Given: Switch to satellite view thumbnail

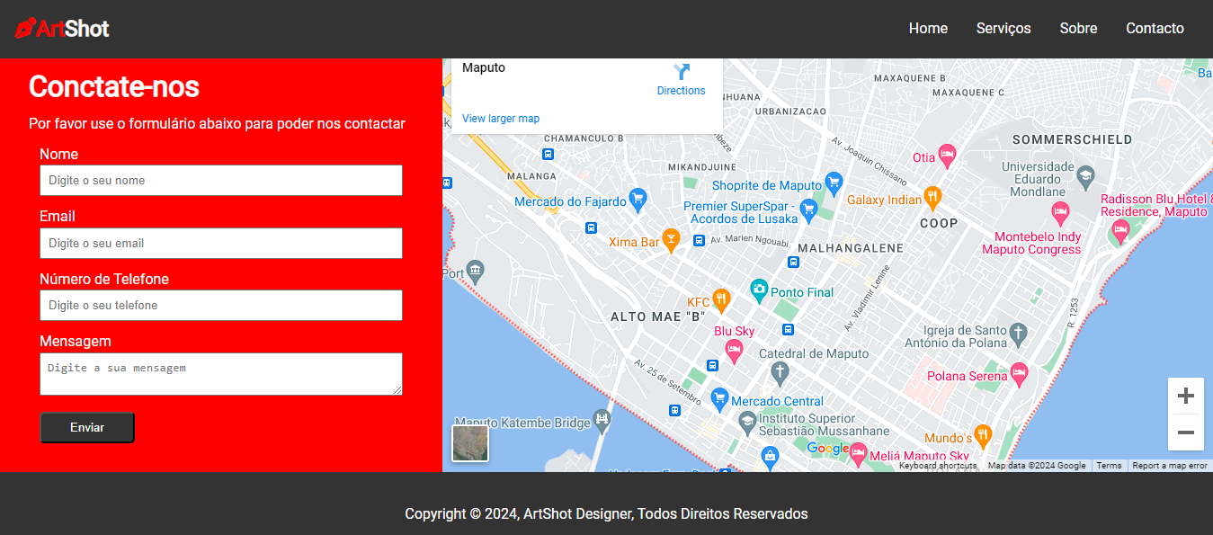Looking at the screenshot, I should click(x=470, y=443).
